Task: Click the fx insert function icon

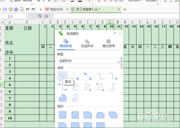Action: click(46, 16)
